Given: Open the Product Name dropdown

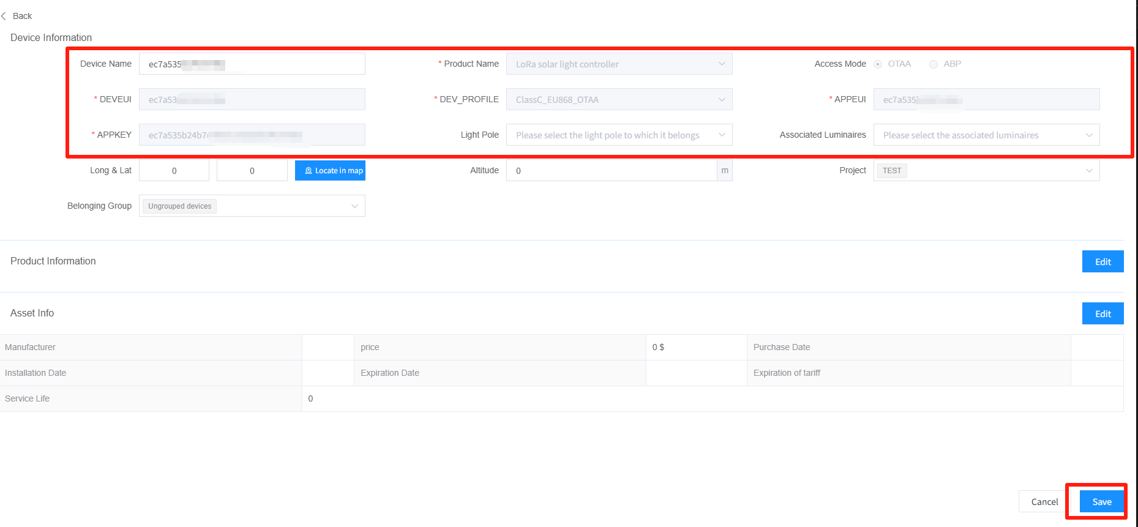Looking at the screenshot, I should (x=618, y=64).
